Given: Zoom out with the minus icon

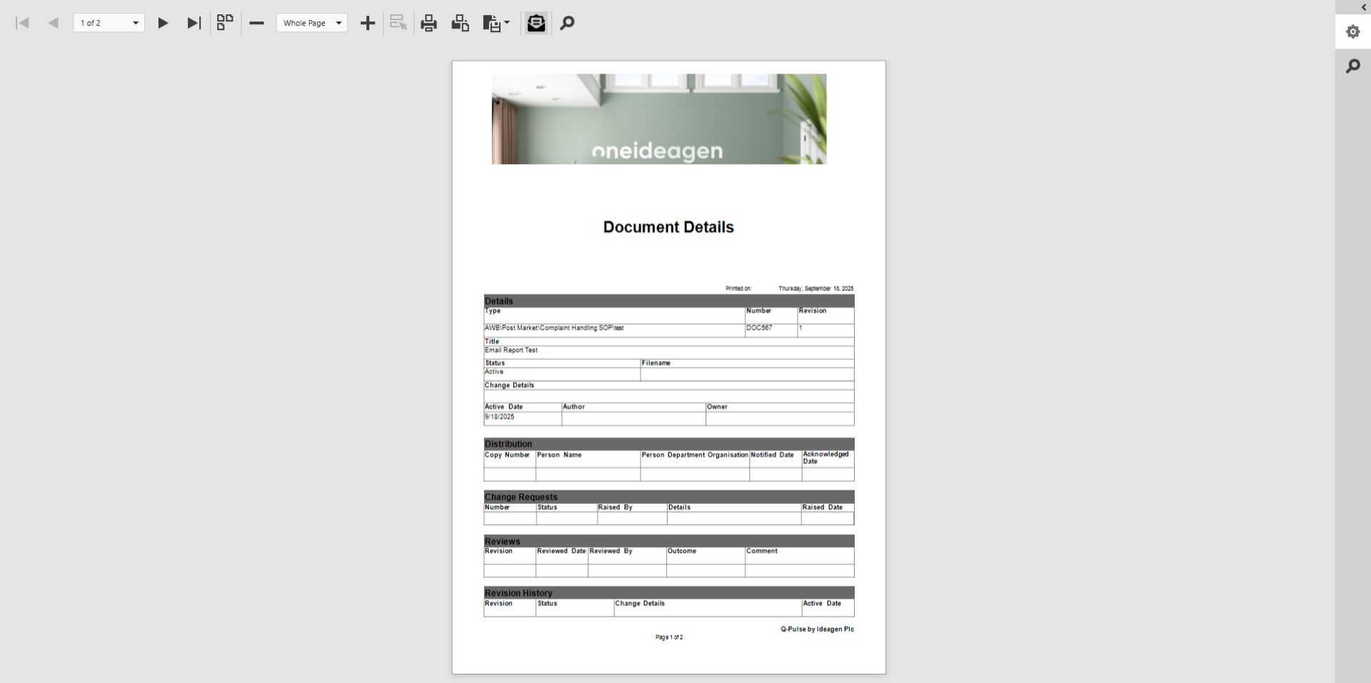Looking at the screenshot, I should click(256, 23).
